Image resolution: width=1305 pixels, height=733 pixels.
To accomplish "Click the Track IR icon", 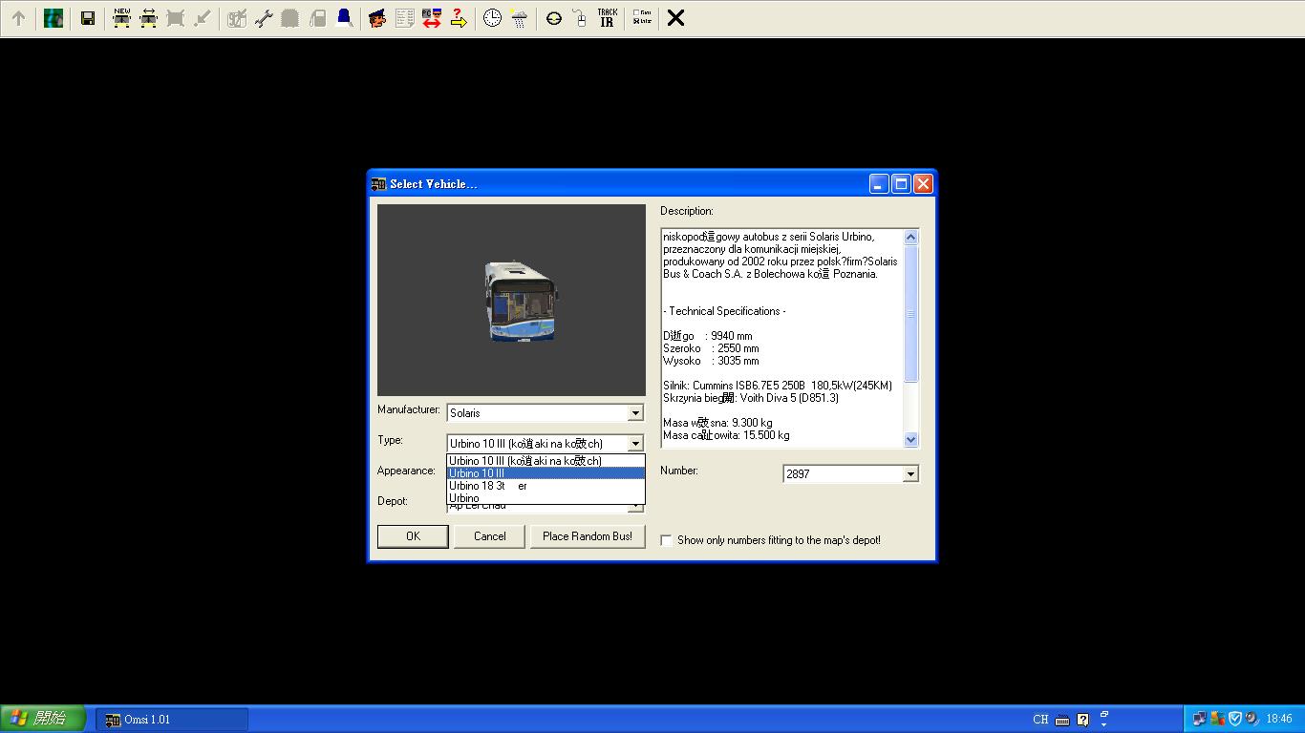I will [607, 18].
